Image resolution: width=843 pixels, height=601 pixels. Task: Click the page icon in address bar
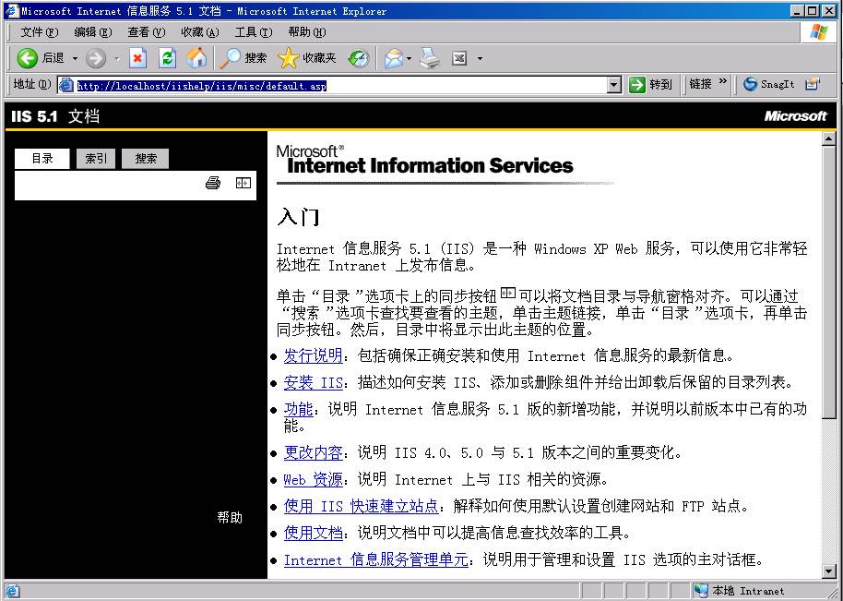[x=66, y=85]
